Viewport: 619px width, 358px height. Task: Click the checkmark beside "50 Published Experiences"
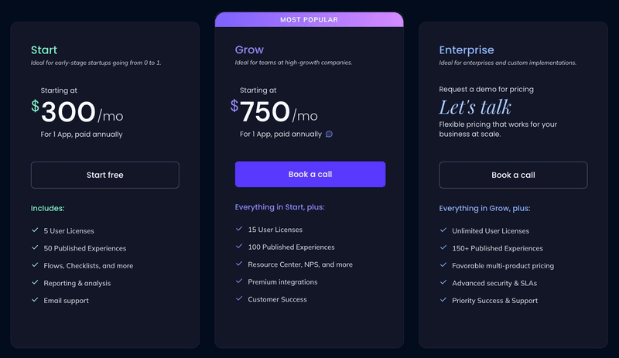35,248
